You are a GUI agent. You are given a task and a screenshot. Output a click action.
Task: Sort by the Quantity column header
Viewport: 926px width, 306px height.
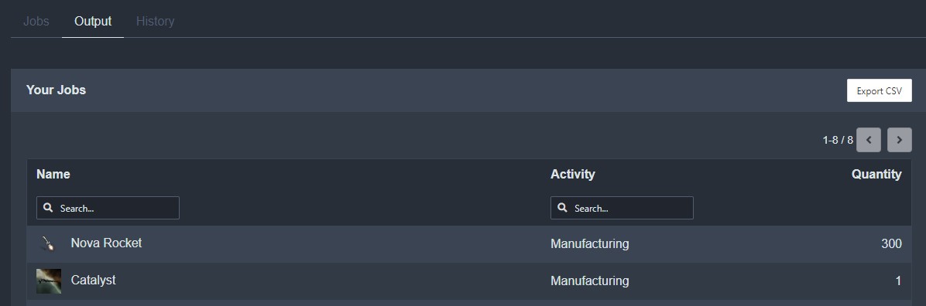tap(876, 174)
